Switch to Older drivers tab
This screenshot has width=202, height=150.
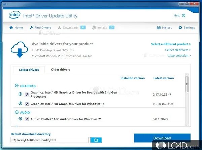coord(61,69)
